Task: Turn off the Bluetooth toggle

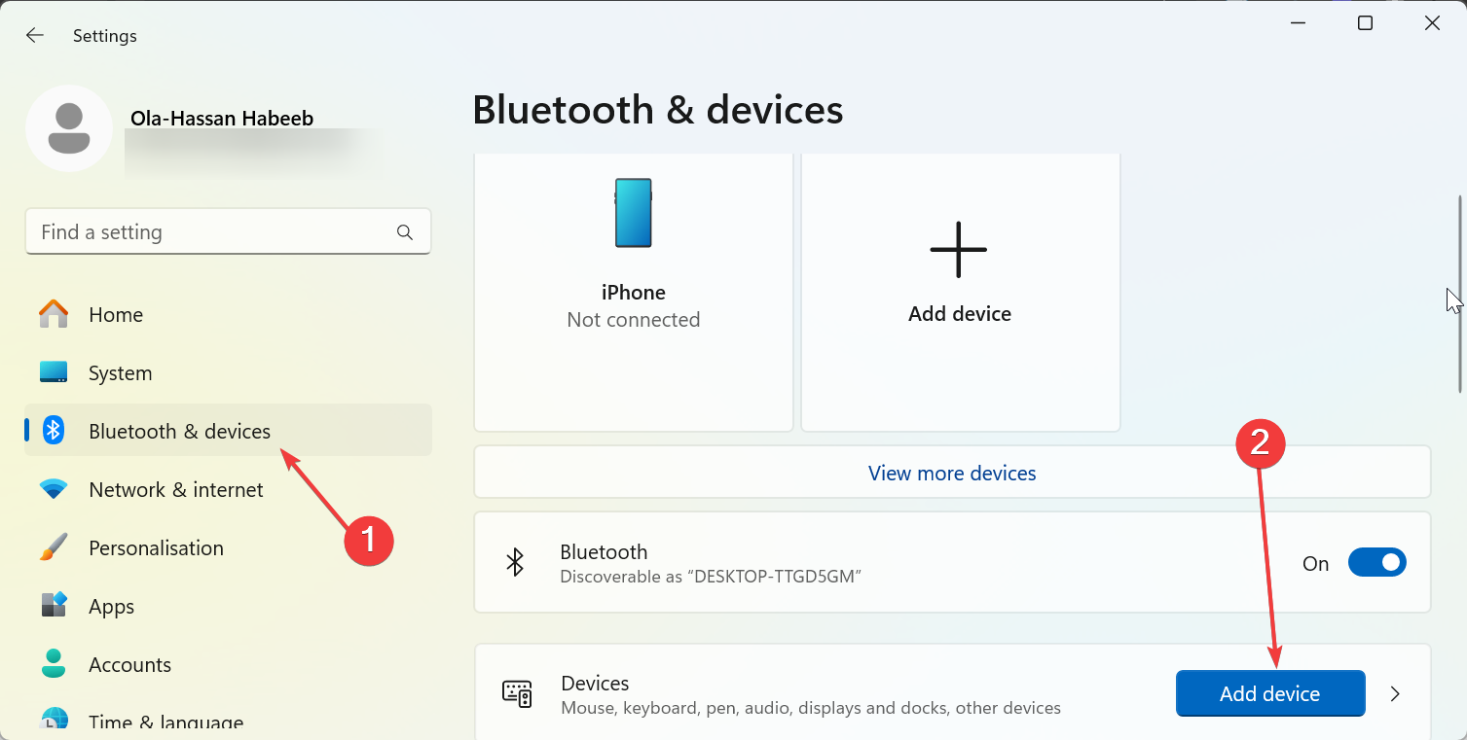Action: (1376, 563)
